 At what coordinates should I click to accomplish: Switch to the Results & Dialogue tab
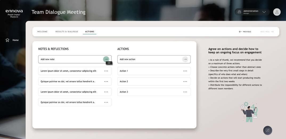67,32
